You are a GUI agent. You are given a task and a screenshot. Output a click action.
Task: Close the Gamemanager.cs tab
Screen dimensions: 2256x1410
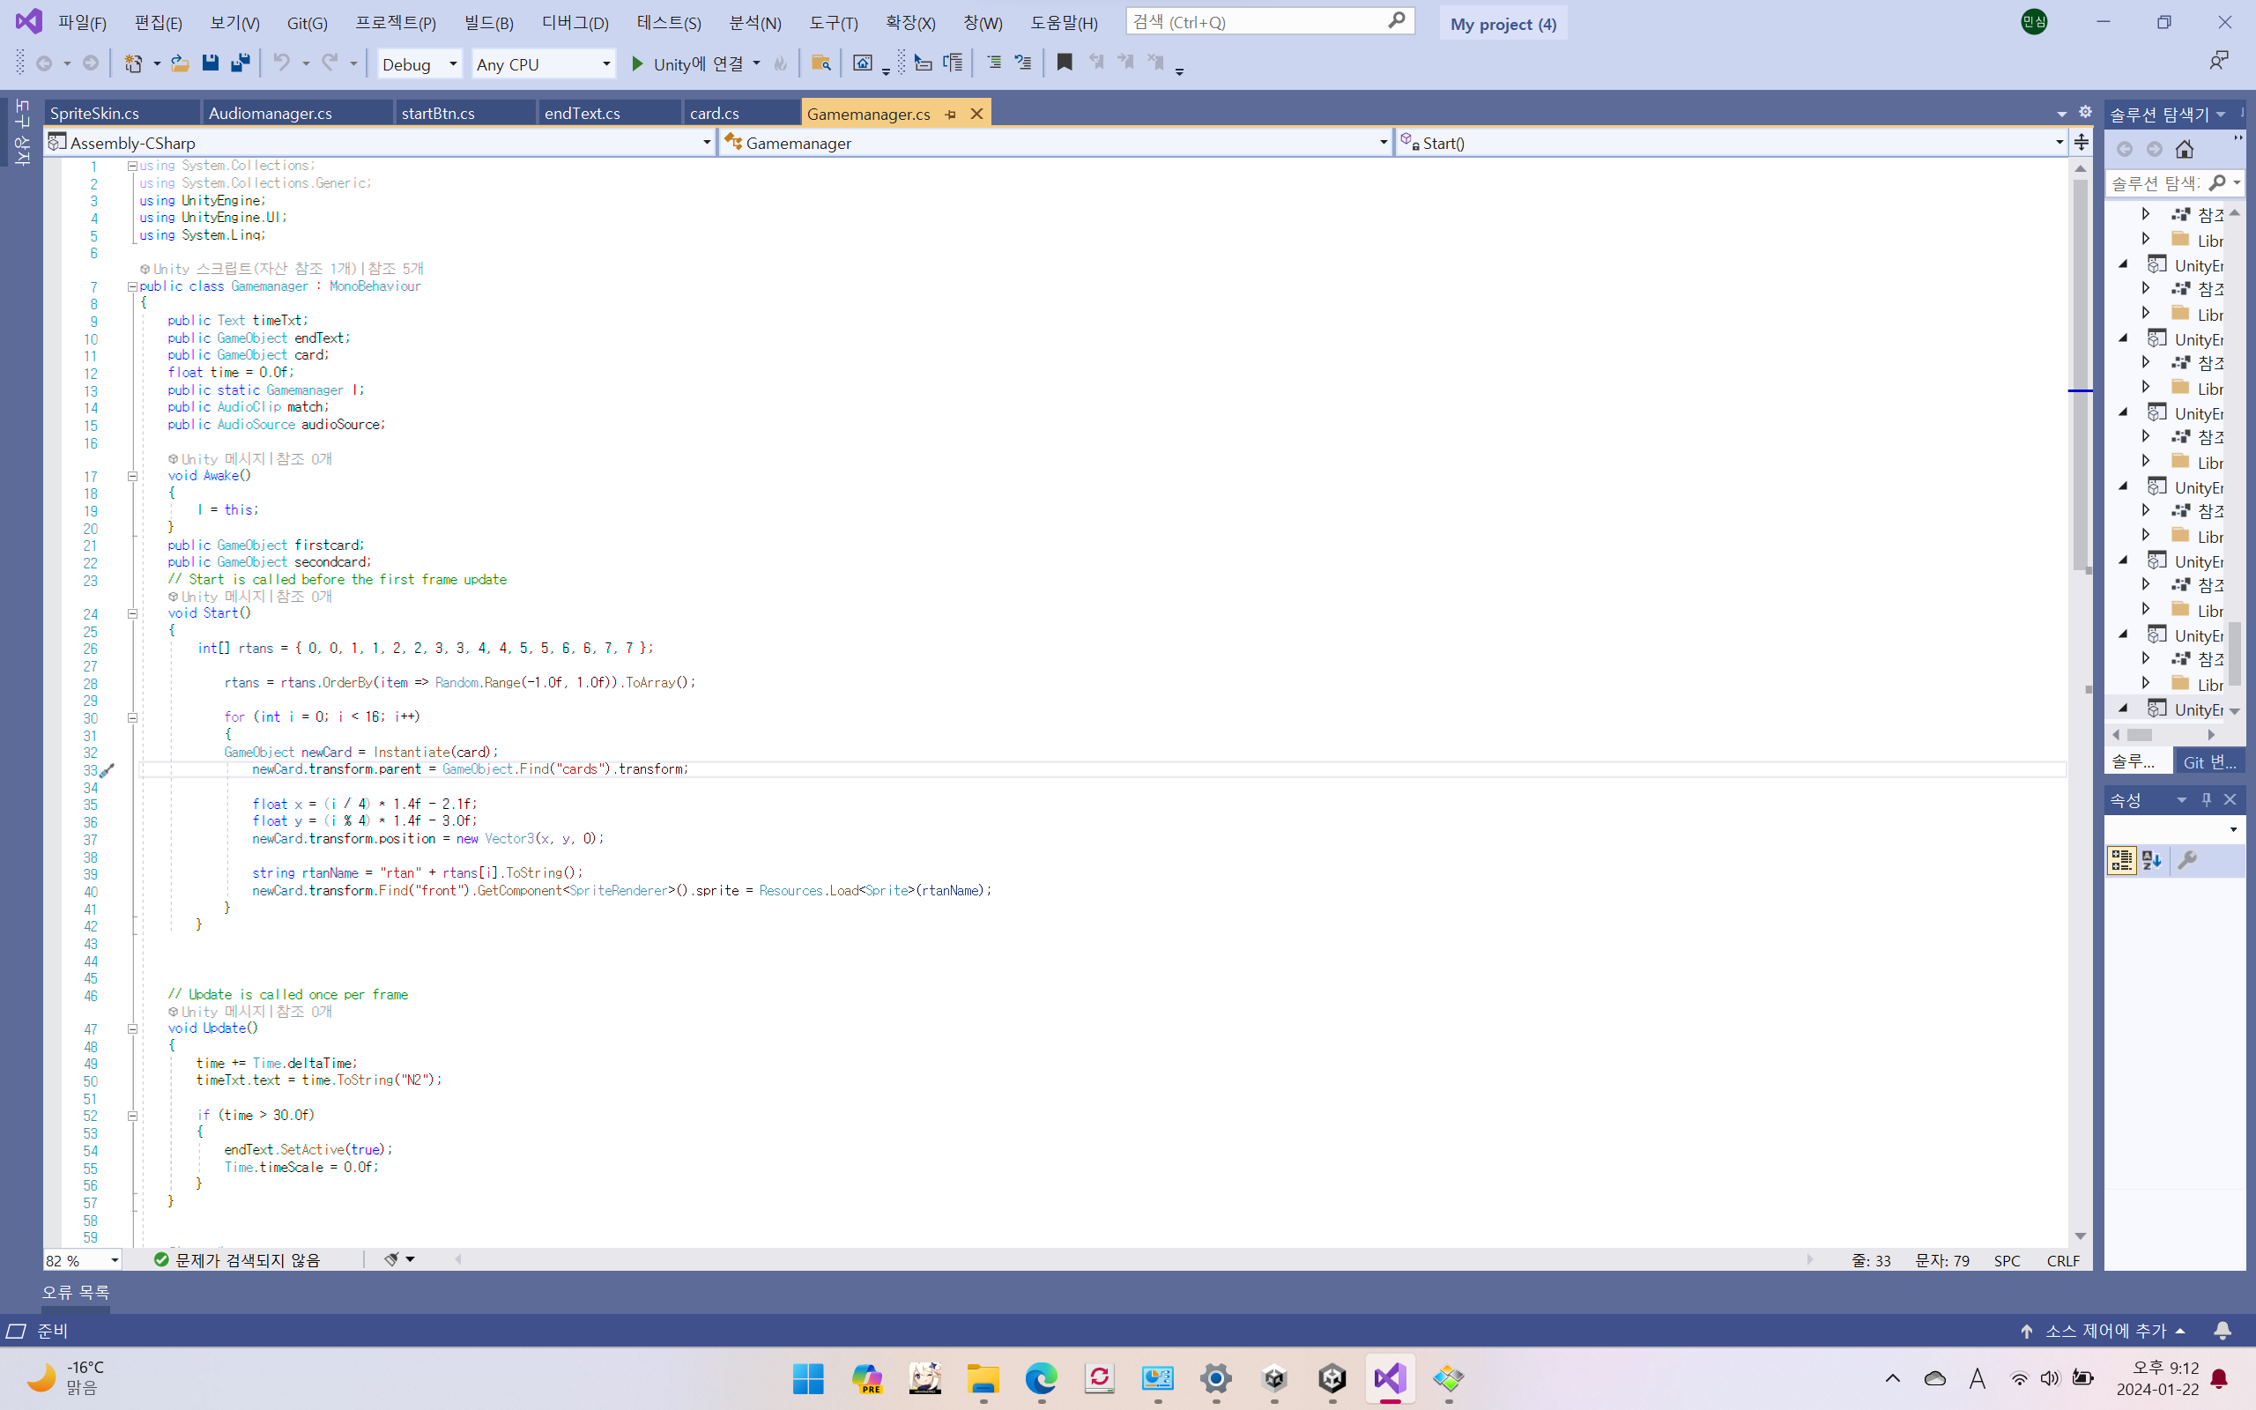977,114
